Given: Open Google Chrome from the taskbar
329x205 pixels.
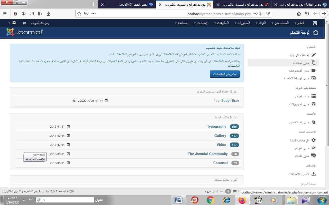Looking at the screenshot, I should [x=211, y=200].
